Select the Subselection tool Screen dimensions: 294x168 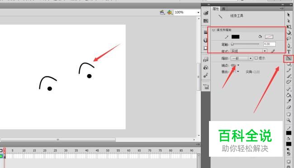(x=289, y=21)
